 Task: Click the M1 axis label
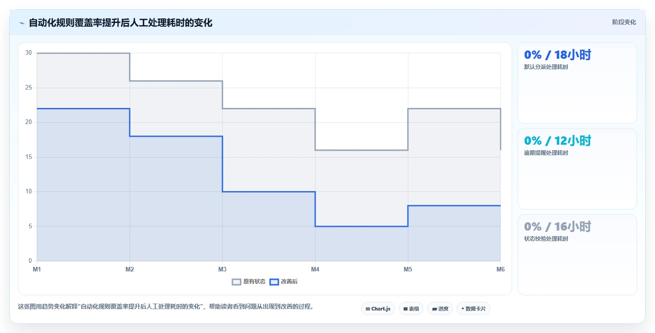tap(37, 270)
